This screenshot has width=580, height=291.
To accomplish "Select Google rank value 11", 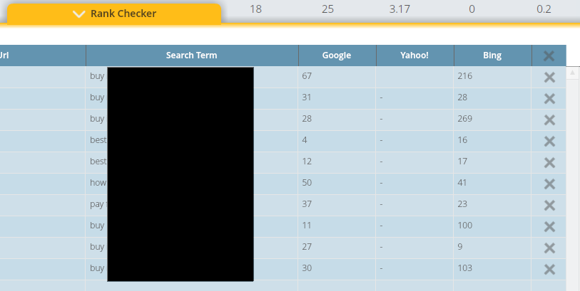I will 307,226.
